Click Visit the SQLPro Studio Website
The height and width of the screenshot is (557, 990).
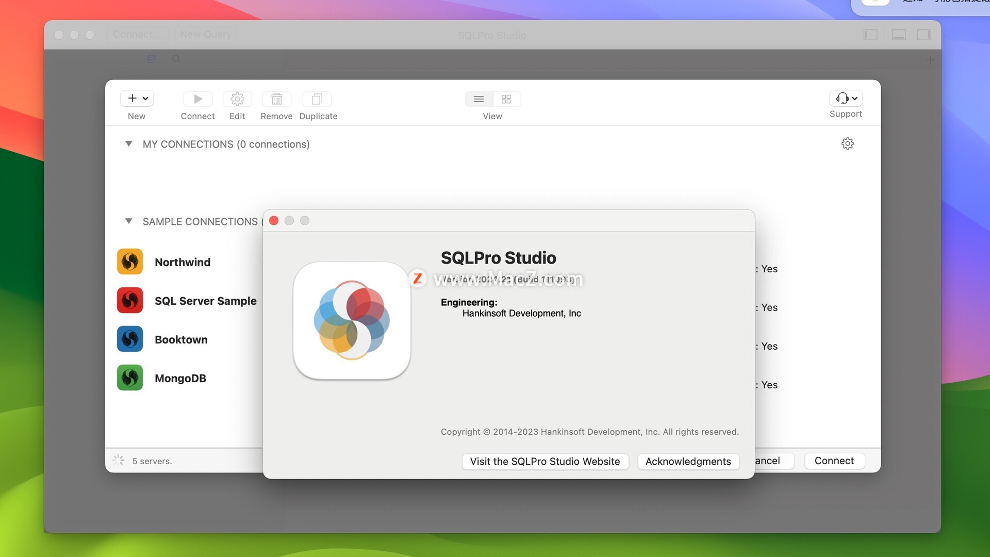pyautogui.click(x=545, y=462)
